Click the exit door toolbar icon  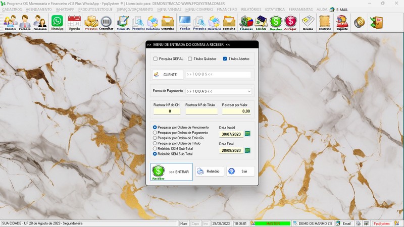pyautogui.click(x=376, y=23)
